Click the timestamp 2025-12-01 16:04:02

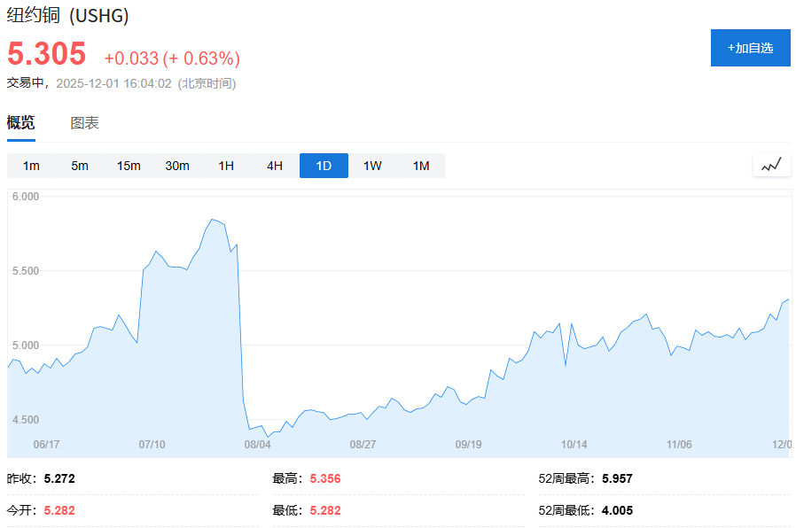[x=113, y=83]
